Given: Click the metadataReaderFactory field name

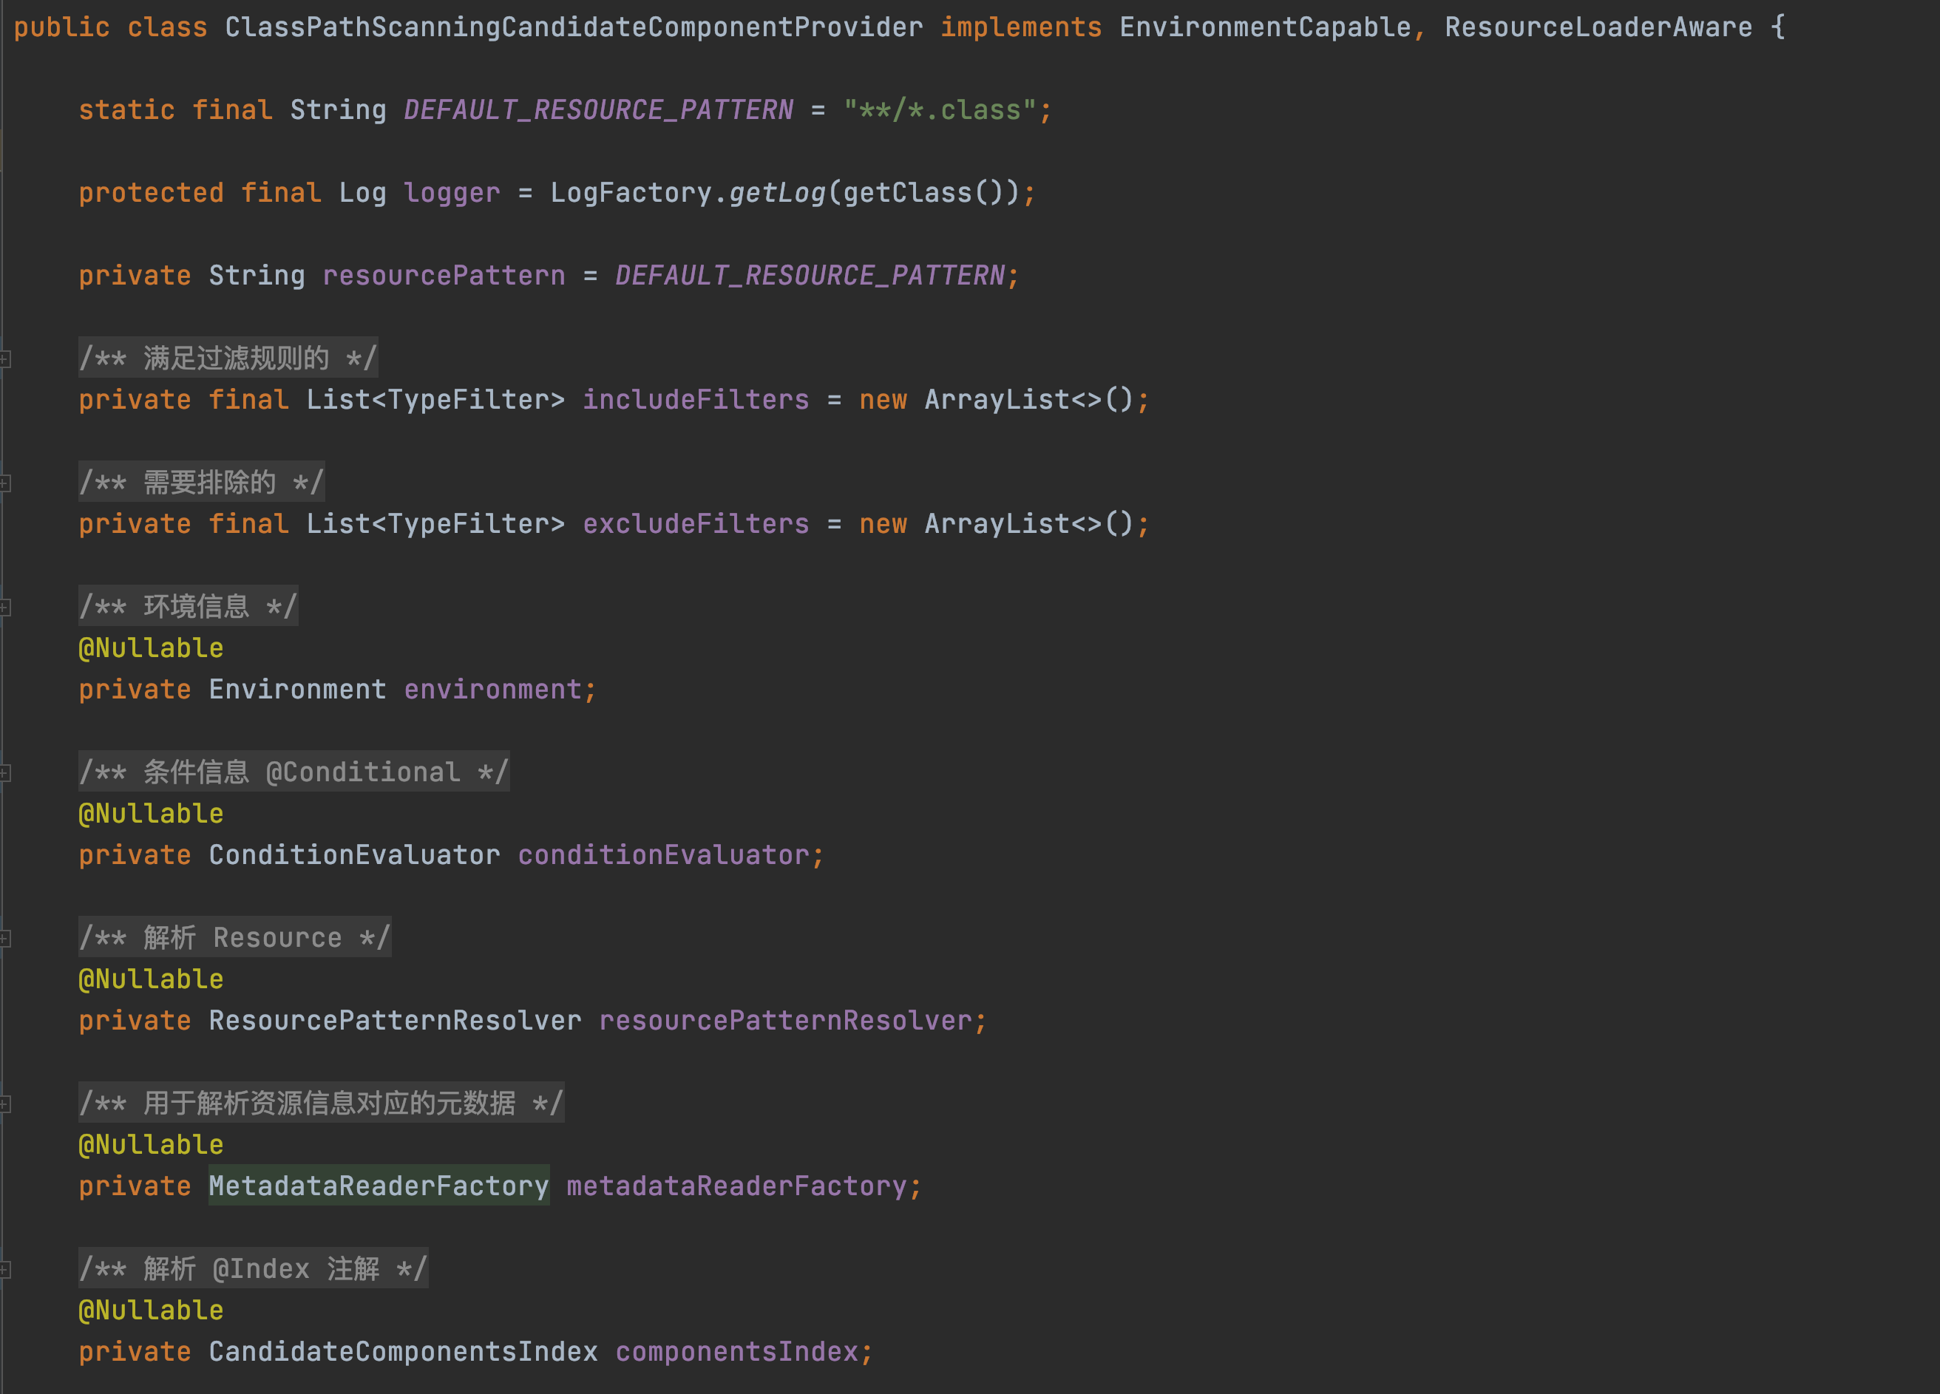Looking at the screenshot, I should tap(736, 1186).
